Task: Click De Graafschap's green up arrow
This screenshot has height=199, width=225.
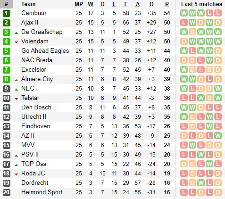Action: click(16, 33)
